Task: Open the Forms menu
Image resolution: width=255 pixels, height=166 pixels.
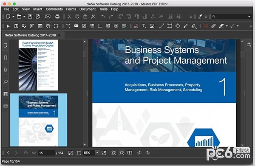Action: click(71, 9)
